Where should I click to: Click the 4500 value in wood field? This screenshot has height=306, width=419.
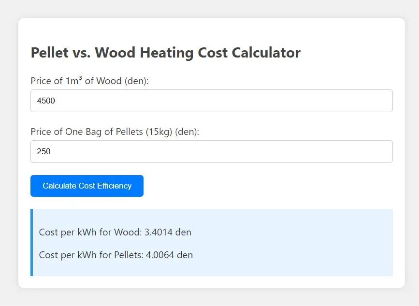tap(46, 101)
